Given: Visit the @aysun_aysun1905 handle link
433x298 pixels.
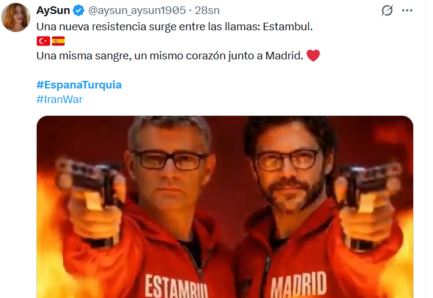Looking at the screenshot, I should pos(137,10).
